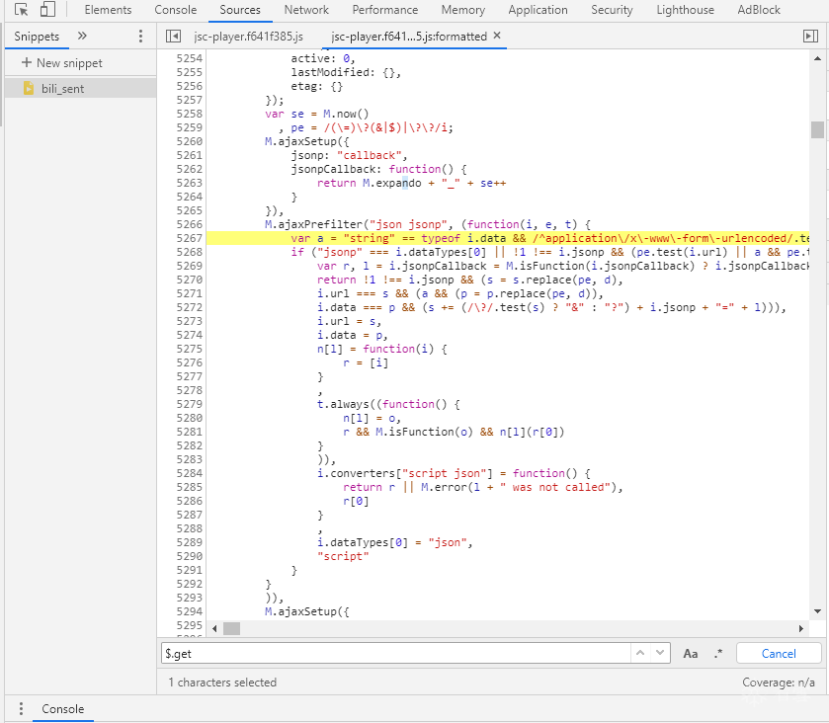Select the jsc-player formatted file tab
Screen dimensions: 829x723
coord(409,36)
